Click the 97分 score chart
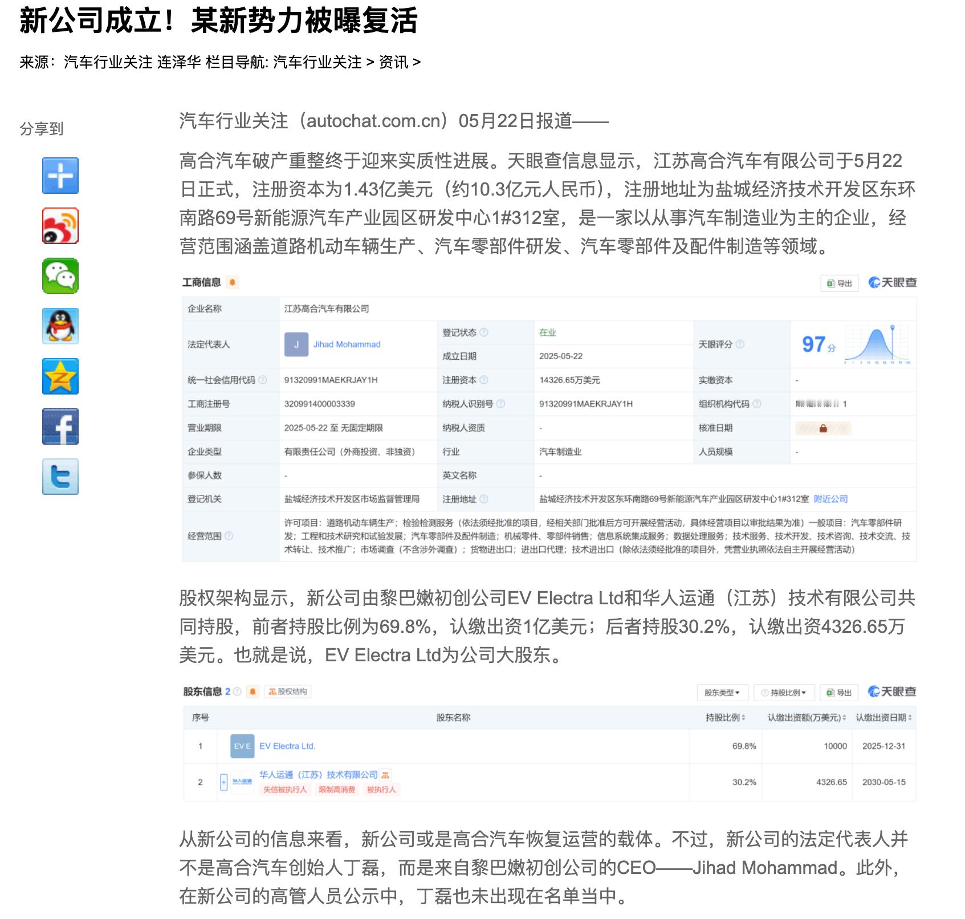 click(x=878, y=344)
